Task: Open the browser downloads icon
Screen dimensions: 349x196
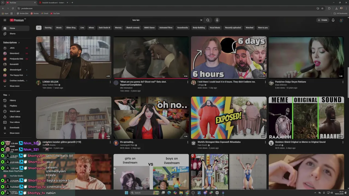Action: [336, 8]
